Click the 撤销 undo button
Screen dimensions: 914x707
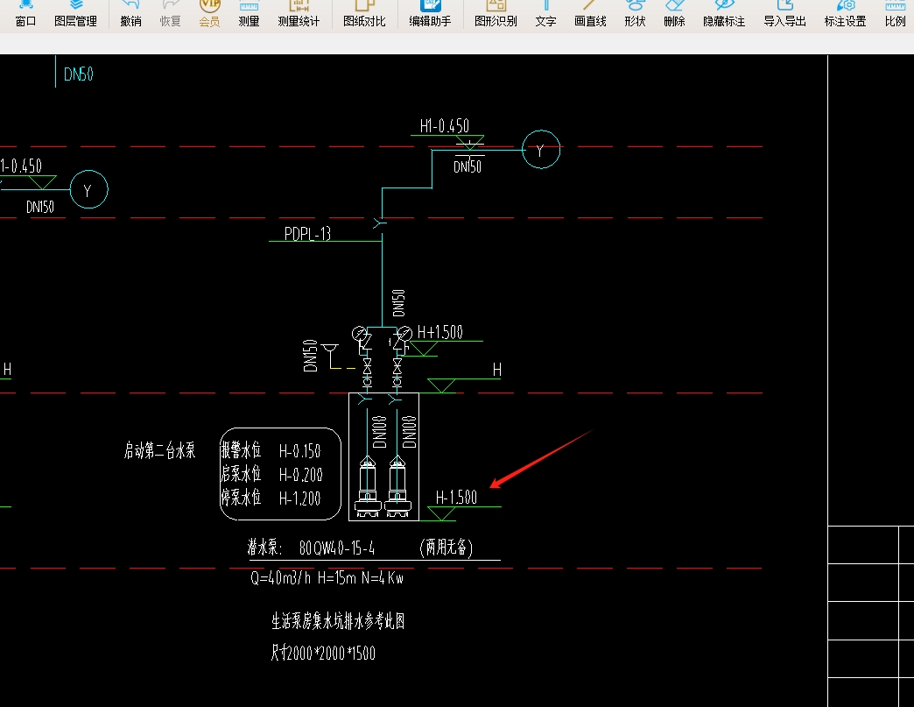130,15
